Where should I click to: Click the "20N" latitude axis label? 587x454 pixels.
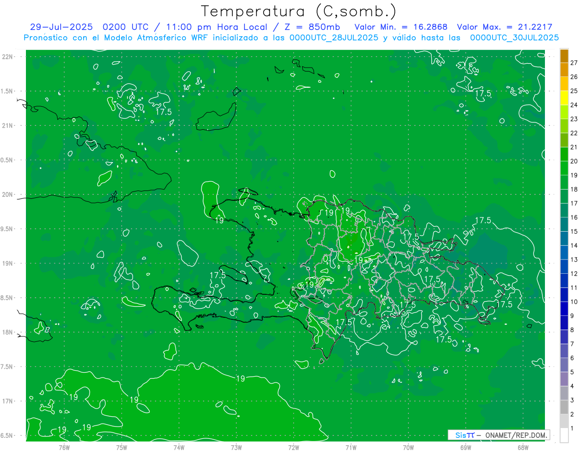click(x=8, y=195)
